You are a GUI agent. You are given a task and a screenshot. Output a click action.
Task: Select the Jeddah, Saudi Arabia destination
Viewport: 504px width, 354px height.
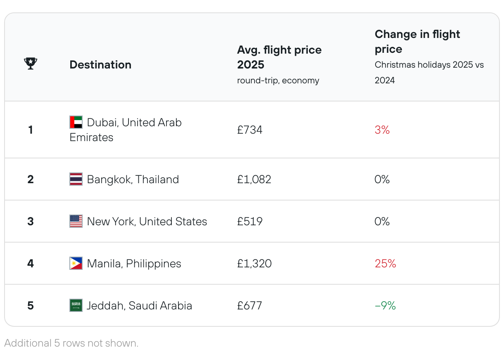[140, 306]
